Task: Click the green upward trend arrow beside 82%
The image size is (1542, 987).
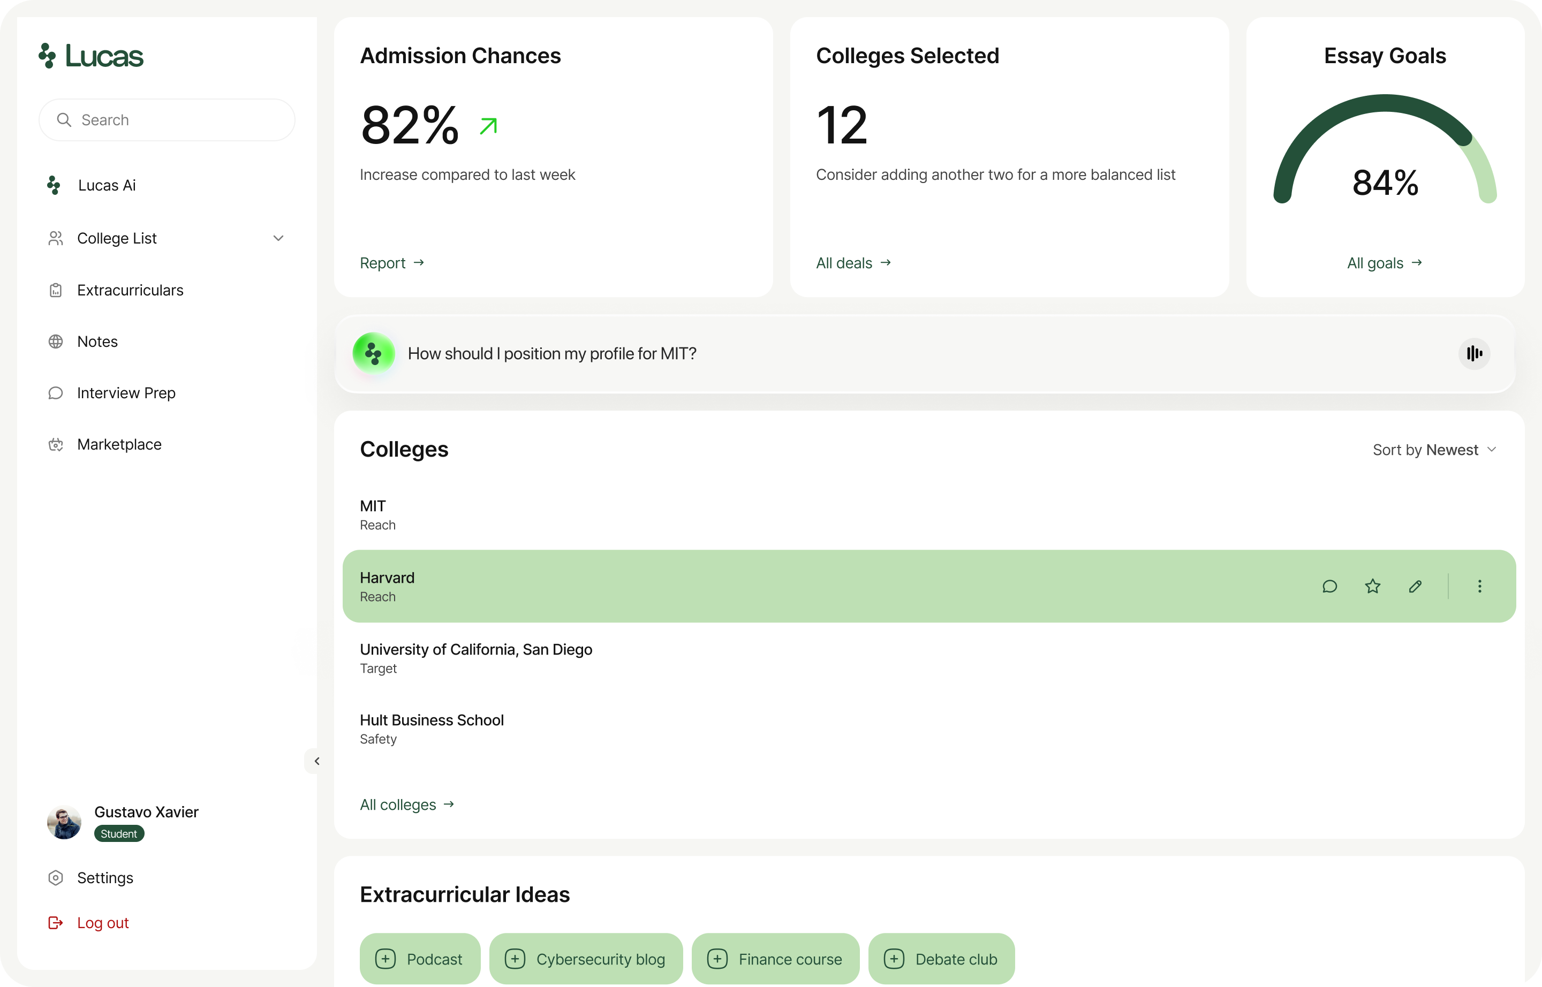Action: point(488,126)
